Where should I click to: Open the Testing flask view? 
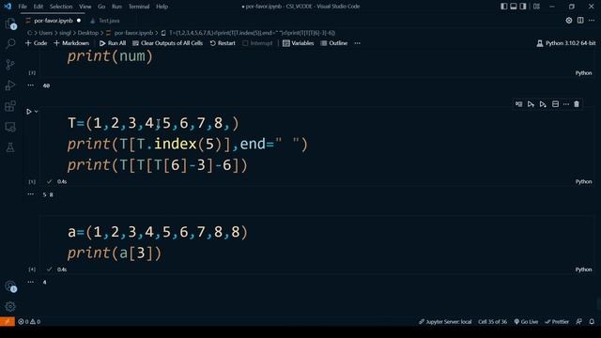point(10,147)
